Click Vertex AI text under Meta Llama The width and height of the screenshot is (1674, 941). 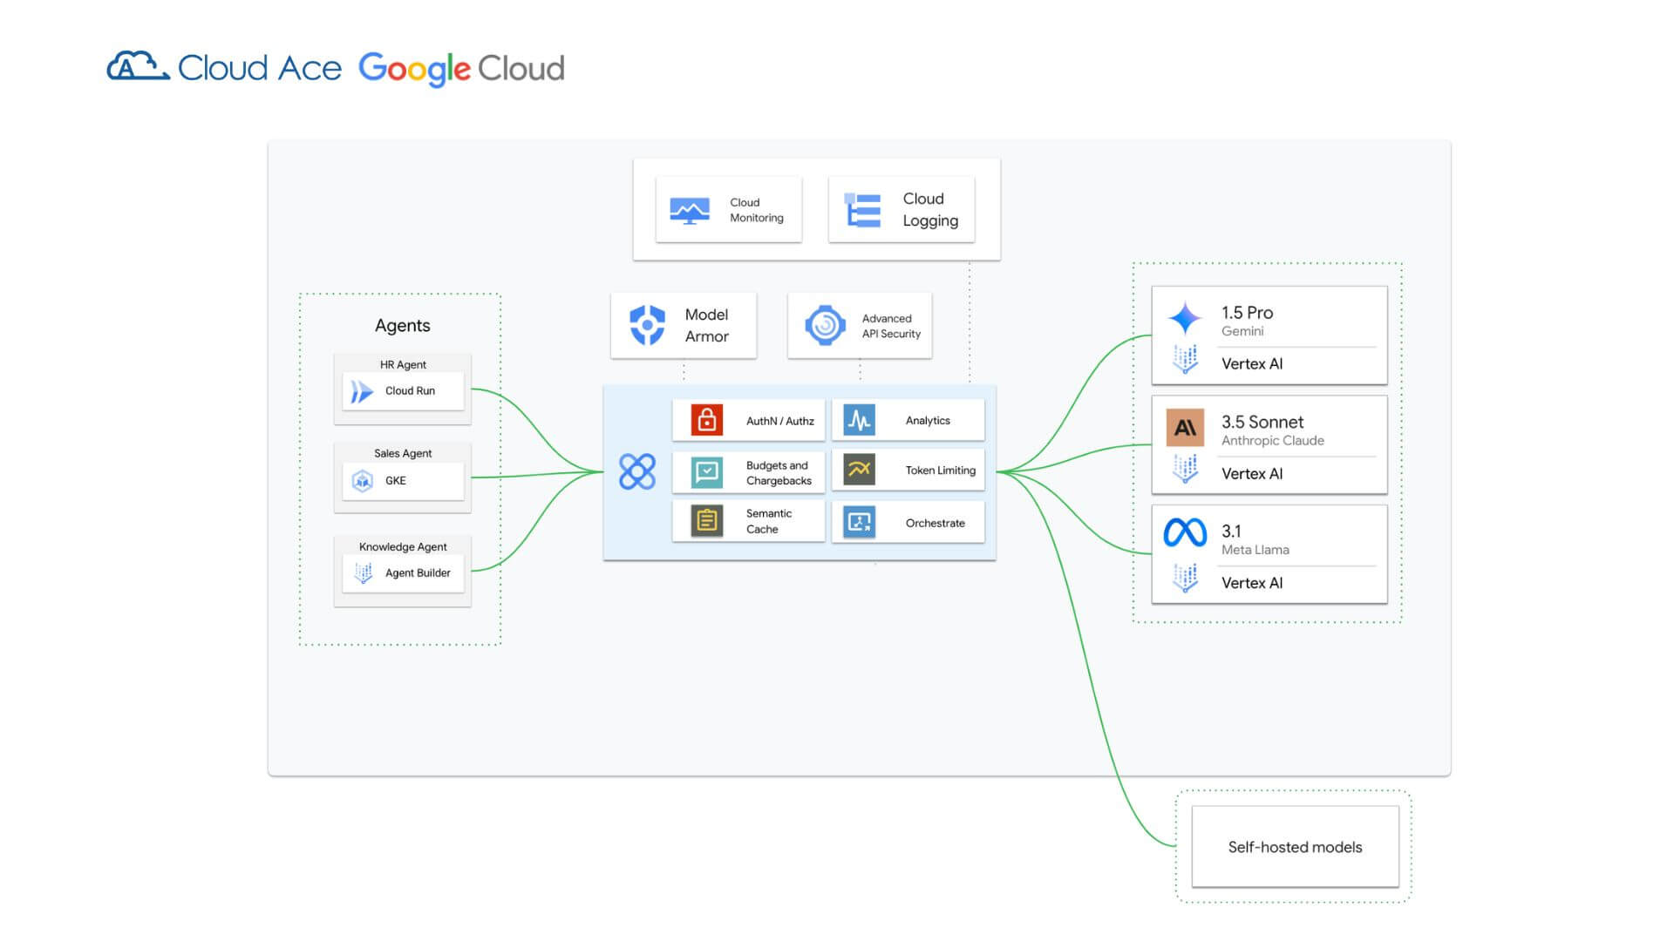pos(1251,582)
